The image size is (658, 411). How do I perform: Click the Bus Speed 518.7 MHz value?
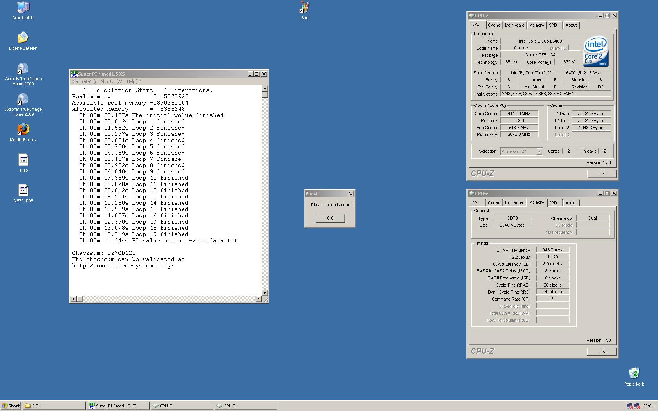tap(519, 128)
